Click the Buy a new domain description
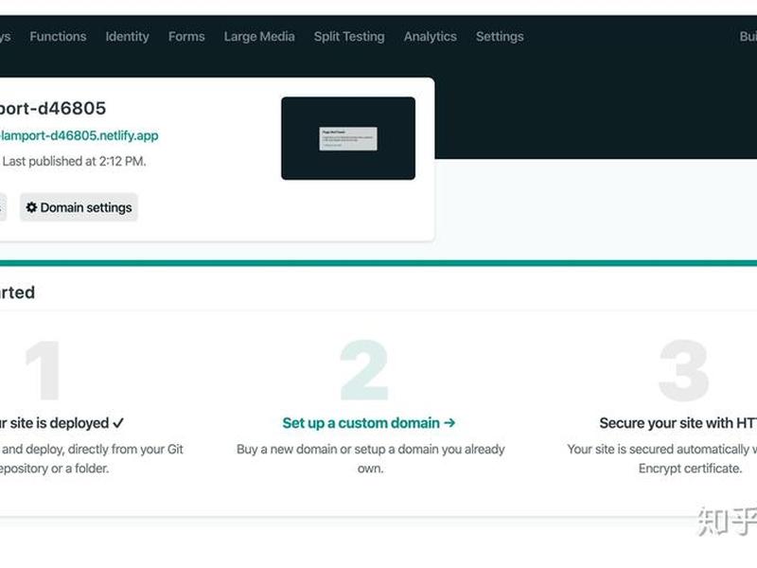 click(370, 459)
